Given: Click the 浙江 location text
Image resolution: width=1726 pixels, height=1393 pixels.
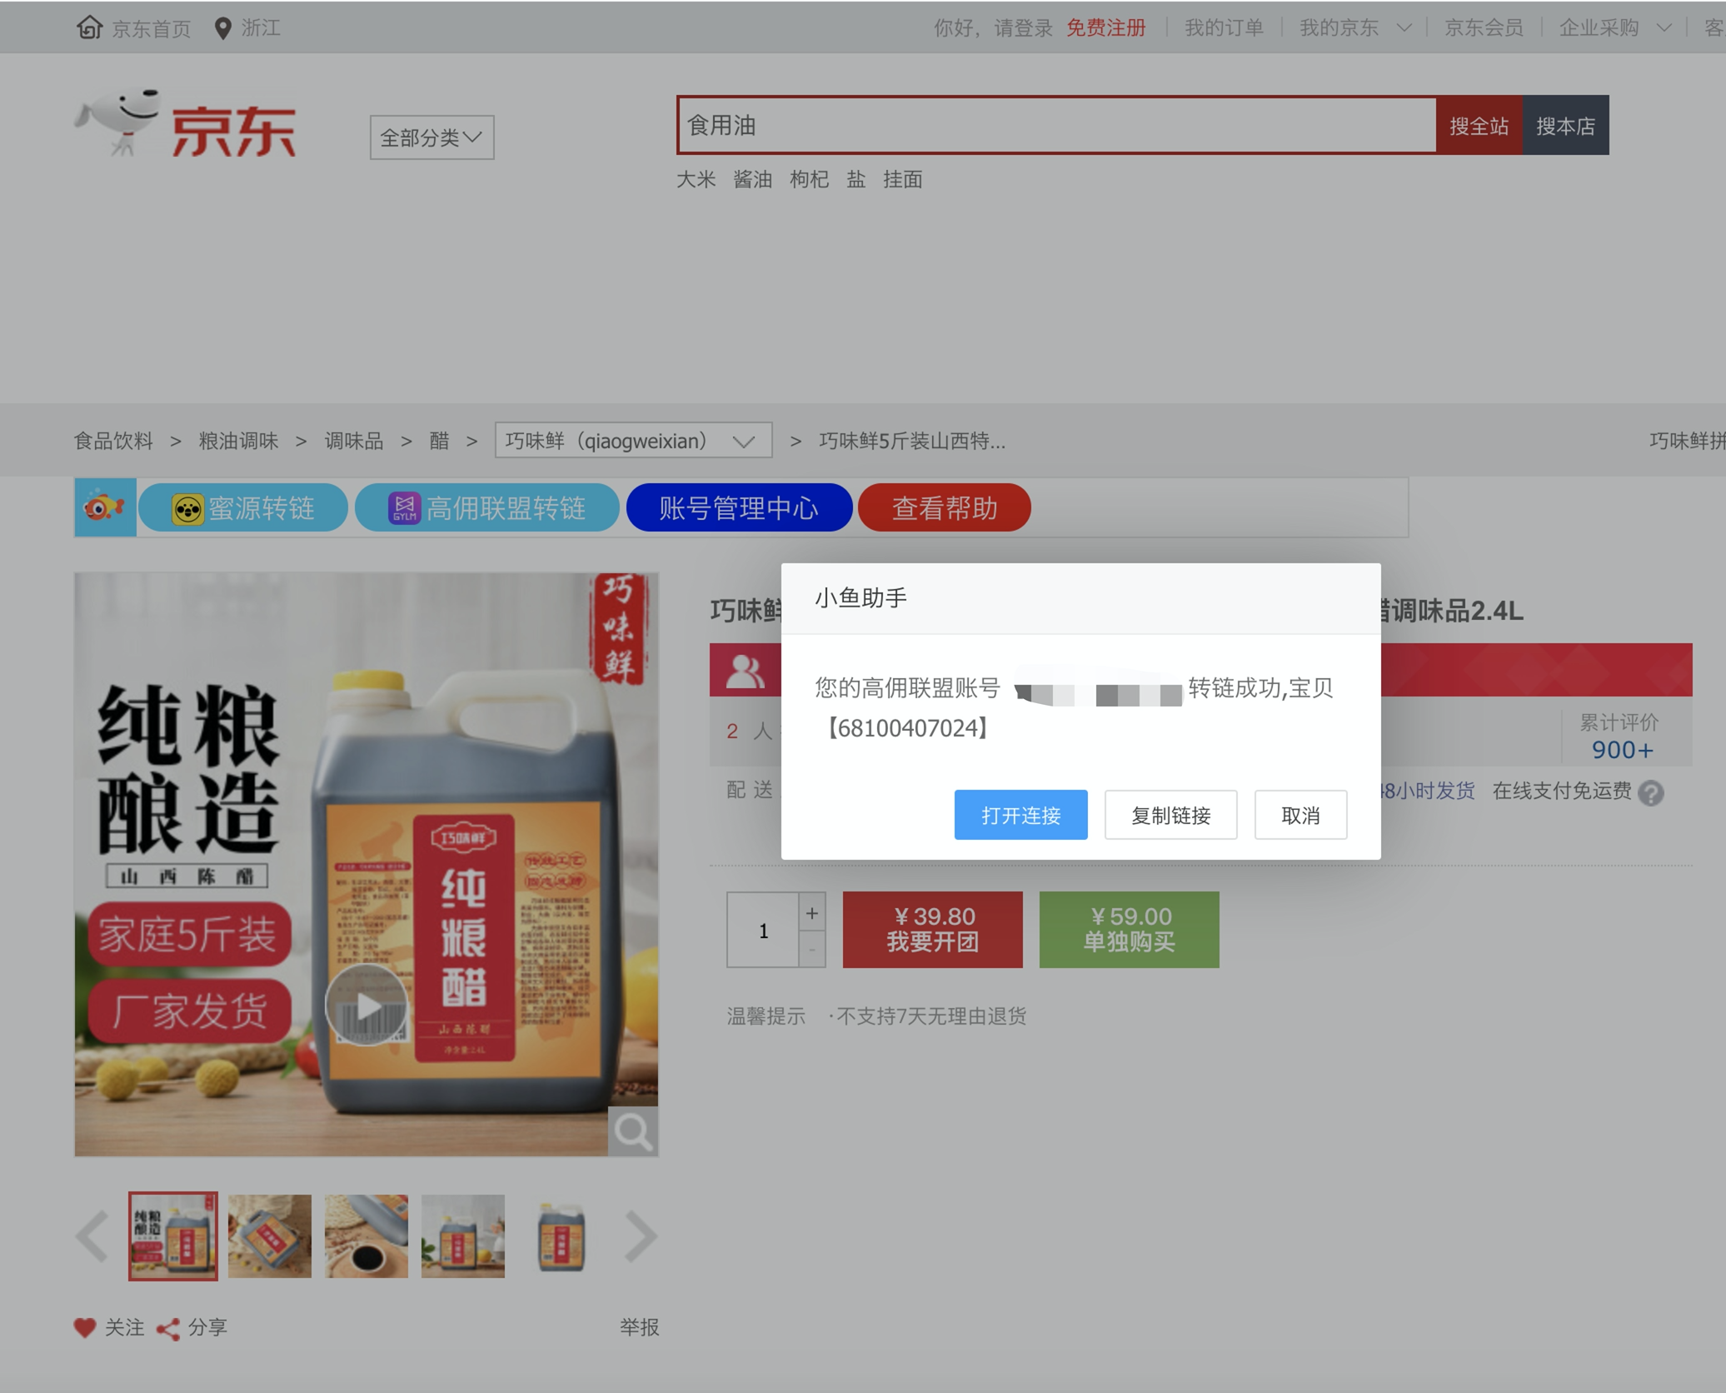Looking at the screenshot, I should click(261, 27).
